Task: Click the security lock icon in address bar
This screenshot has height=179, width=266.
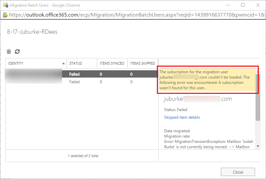Action: [5, 15]
